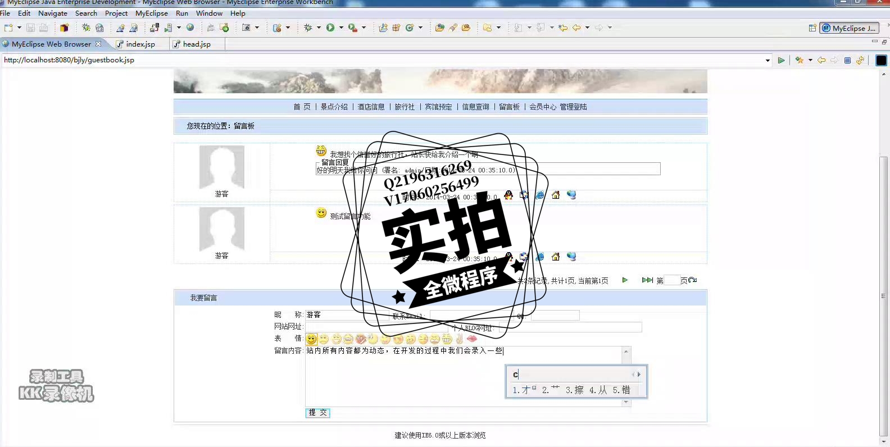This screenshot has height=447, width=890.
Task: Click the toolbar Back navigation arrow
Action: 576,28
